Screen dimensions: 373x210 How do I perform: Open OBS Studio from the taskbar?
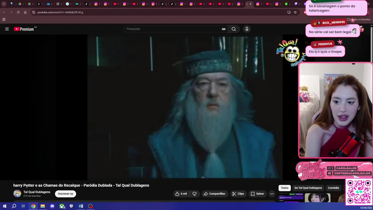point(90,206)
